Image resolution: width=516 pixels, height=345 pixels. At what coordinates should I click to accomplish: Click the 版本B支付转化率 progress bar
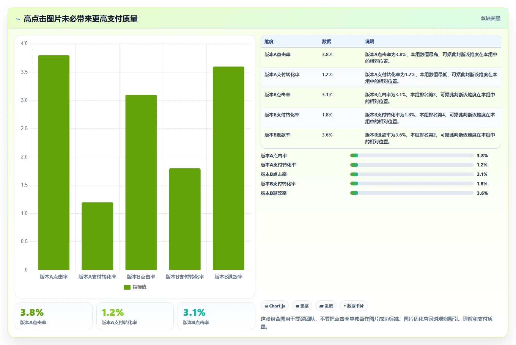point(412,183)
